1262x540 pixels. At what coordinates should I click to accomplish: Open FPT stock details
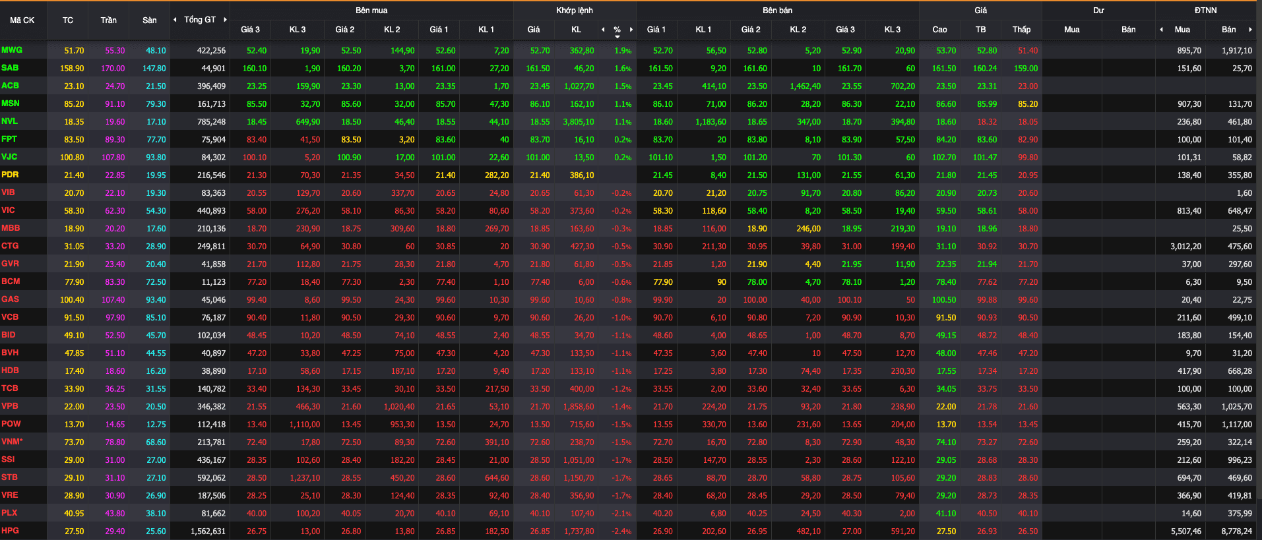pos(9,139)
